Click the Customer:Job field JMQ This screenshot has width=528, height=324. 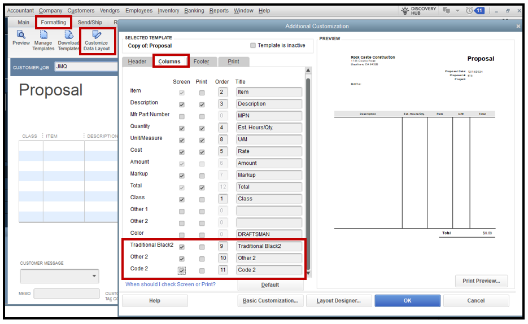[x=86, y=67]
